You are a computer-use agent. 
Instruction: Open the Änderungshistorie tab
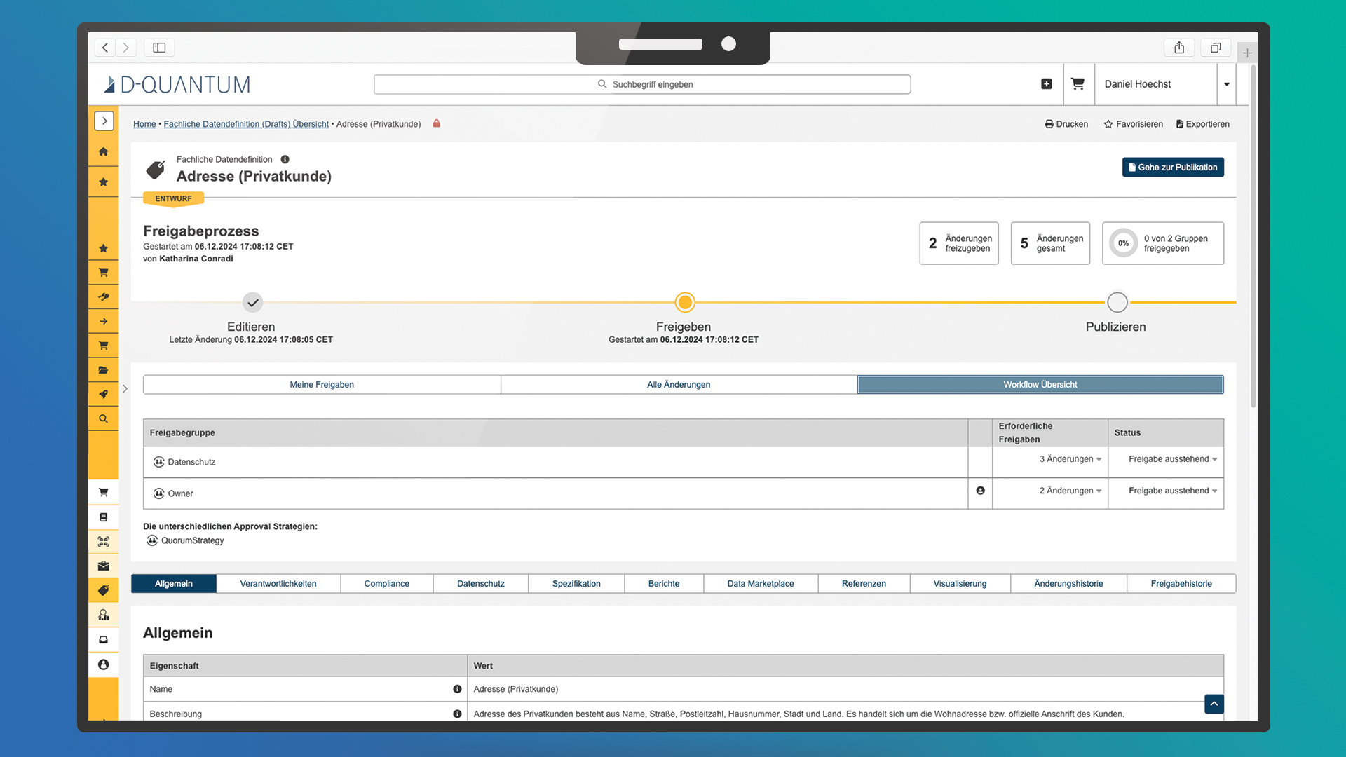pyautogui.click(x=1068, y=583)
